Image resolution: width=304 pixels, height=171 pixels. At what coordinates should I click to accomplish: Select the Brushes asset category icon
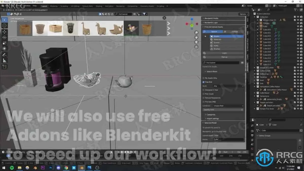tap(212, 49)
